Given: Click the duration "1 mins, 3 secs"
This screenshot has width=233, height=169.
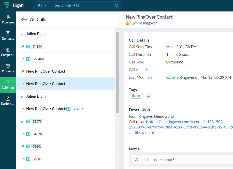Looking at the screenshot, I should [x=178, y=55].
